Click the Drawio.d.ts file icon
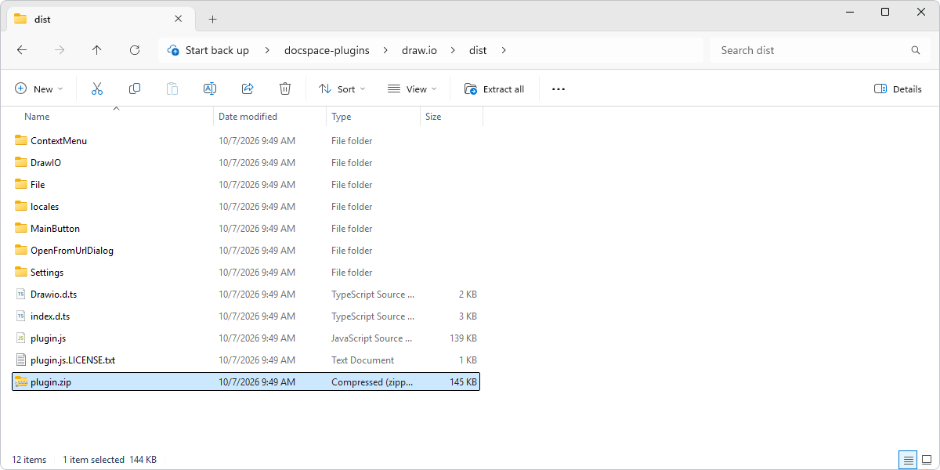This screenshot has height=470, width=940. click(21, 295)
